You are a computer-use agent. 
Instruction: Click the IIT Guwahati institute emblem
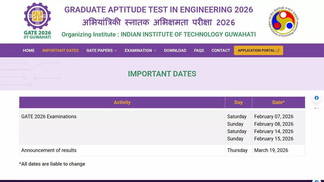click(x=283, y=22)
